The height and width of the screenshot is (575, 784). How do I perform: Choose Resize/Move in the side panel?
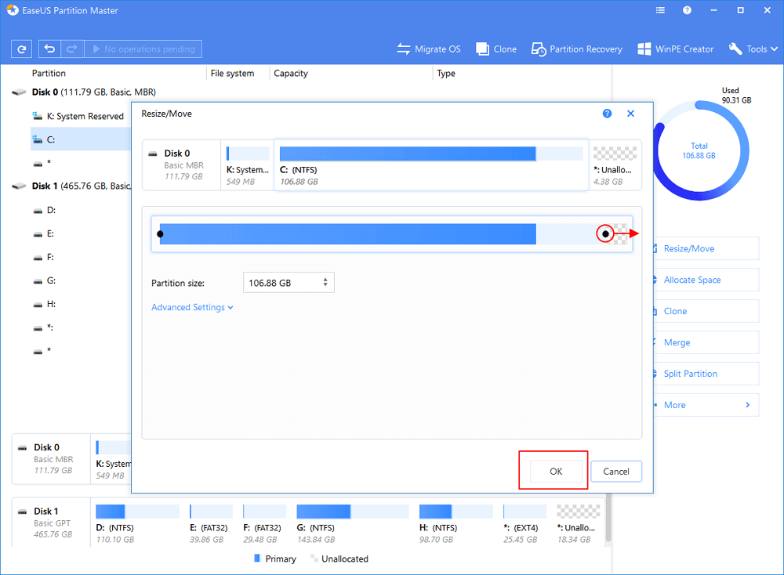pos(706,248)
